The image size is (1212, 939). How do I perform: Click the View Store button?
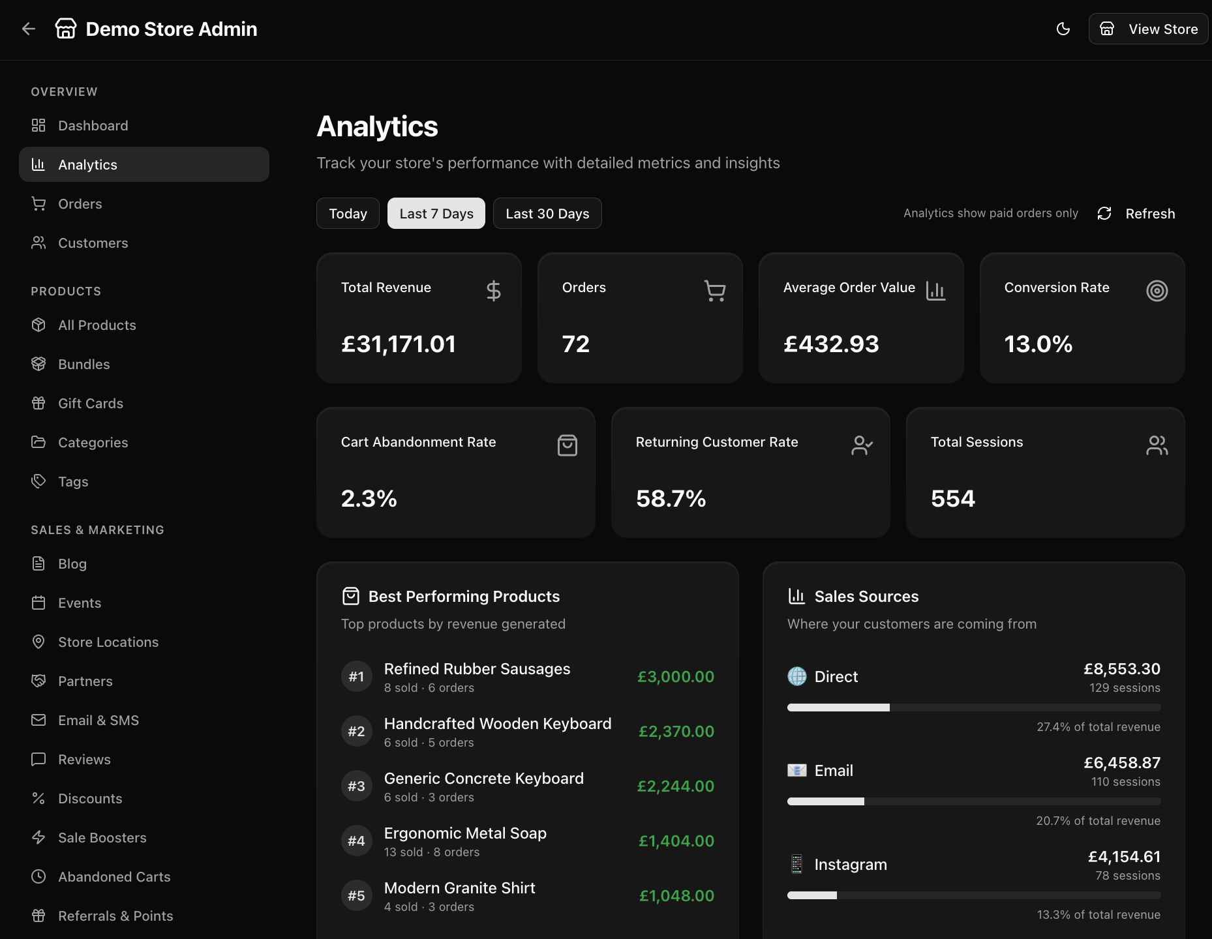1148,29
